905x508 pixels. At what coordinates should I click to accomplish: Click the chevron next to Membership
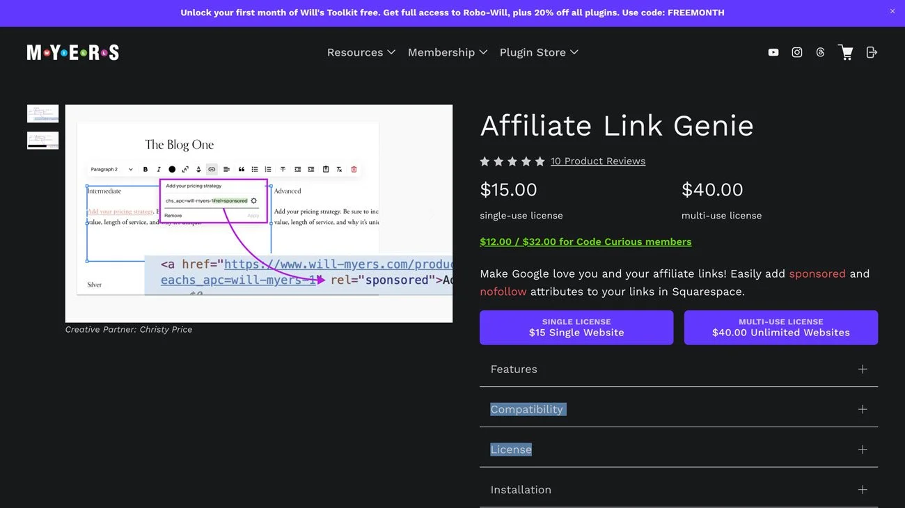[483, 52]
